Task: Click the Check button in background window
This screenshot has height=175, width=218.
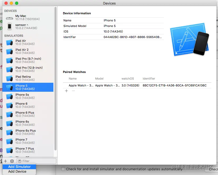Action: tap(212, 169)
